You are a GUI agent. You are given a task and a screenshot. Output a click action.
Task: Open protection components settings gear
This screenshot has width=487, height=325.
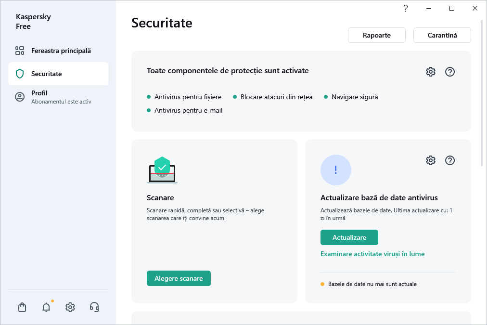tap(431, 72)
